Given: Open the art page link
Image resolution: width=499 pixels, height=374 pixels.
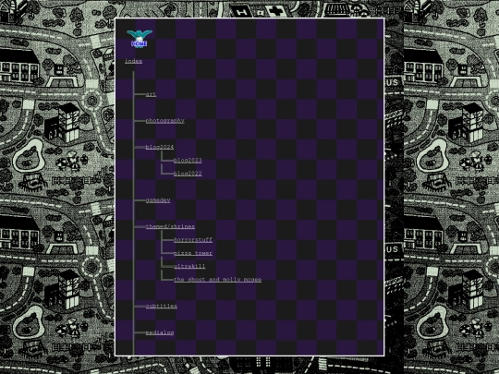Looking at the screenshot, I should coord(151,94).
